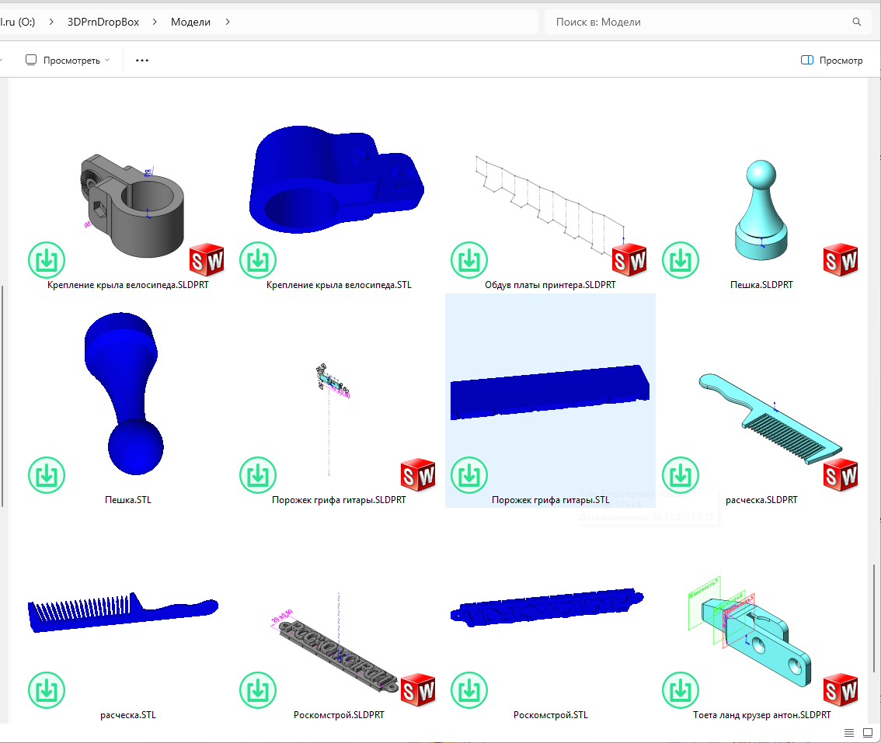Expand chevron after 3DPrnDropBox breadcrumb
The image size is (881, 743).
[155, 23]
